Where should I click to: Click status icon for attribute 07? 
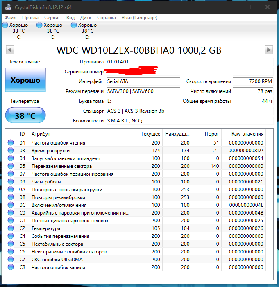point(11,174)
